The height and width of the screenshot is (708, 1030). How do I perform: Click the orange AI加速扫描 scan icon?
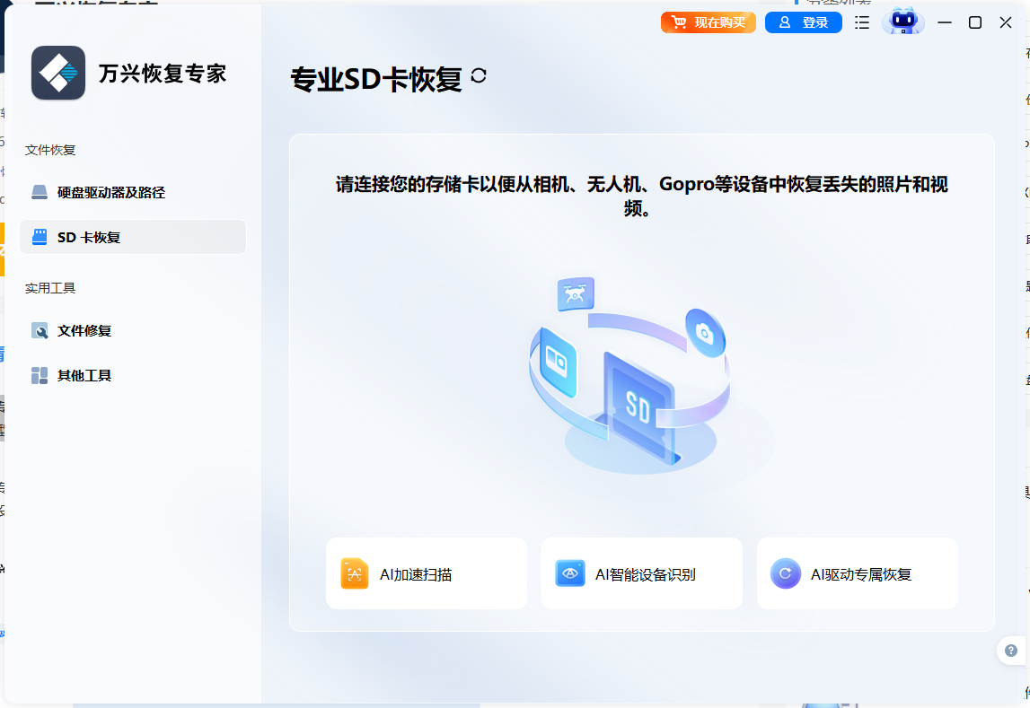355,573
